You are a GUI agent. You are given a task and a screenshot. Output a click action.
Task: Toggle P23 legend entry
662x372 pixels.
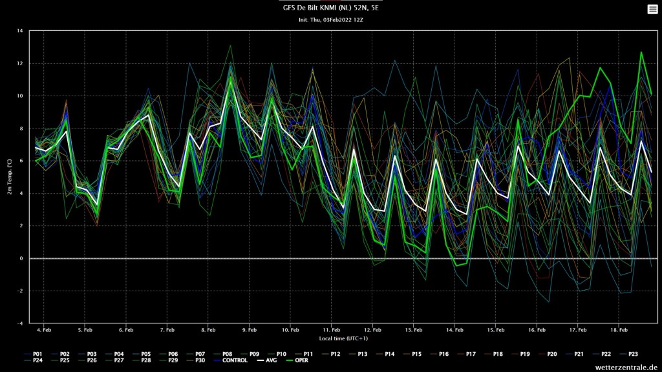[x=628, y=355]
